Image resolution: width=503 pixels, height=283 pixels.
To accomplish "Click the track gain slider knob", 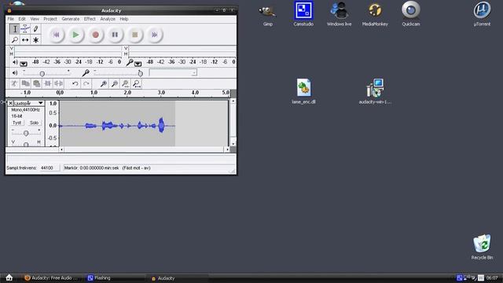I will 26,133.
